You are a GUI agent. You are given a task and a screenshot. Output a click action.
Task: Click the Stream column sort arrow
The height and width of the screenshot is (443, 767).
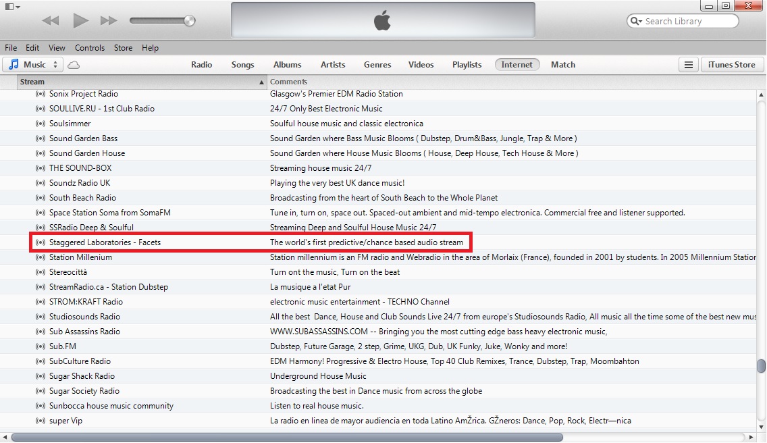click(x=261, y=82)
